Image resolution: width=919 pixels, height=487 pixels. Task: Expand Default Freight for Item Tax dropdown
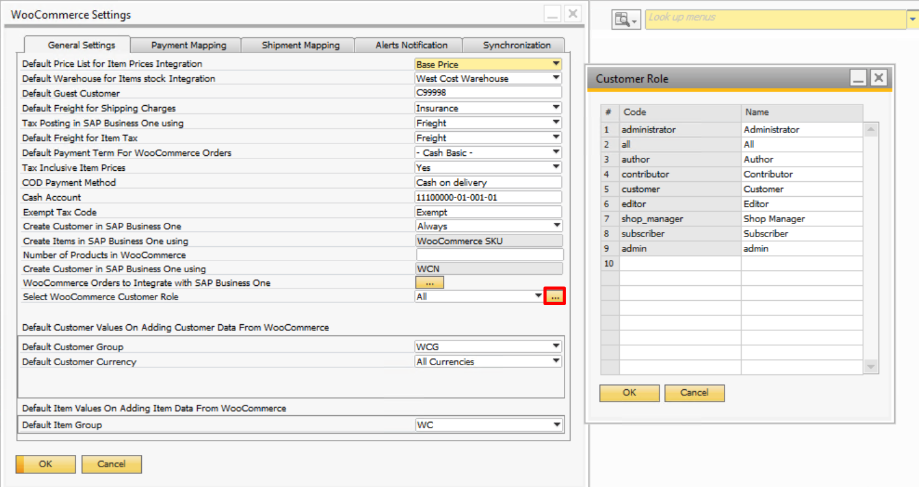pyautogui.click(x=556, y=138)
